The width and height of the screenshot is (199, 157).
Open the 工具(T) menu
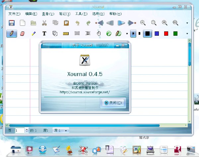point(81,14)
